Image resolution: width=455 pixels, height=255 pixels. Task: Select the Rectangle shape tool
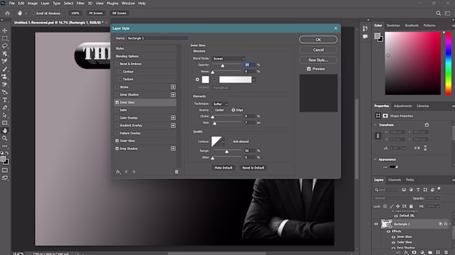5,123
